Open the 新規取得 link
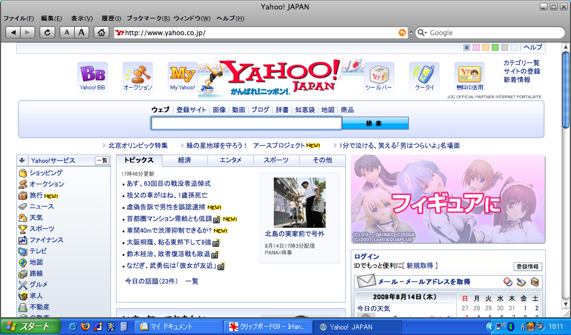Image resolution: width=571 pixels, height=335 pixels. point(420,266)
